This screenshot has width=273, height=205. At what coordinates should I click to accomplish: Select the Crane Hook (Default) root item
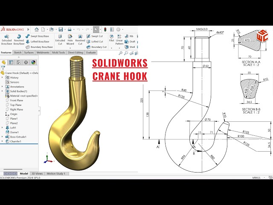click(x=19, y=73)
